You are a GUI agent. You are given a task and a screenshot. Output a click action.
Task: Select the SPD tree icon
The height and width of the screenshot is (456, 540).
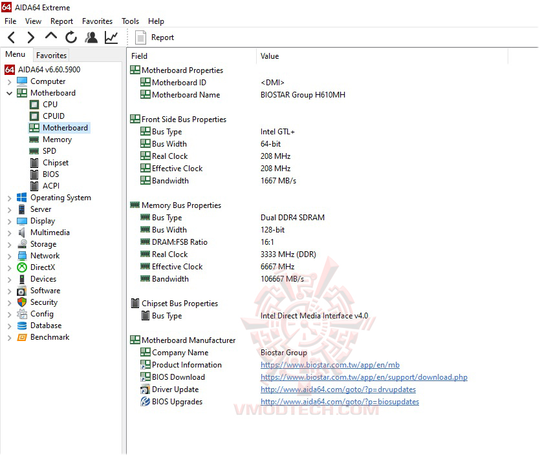[34, 151]
